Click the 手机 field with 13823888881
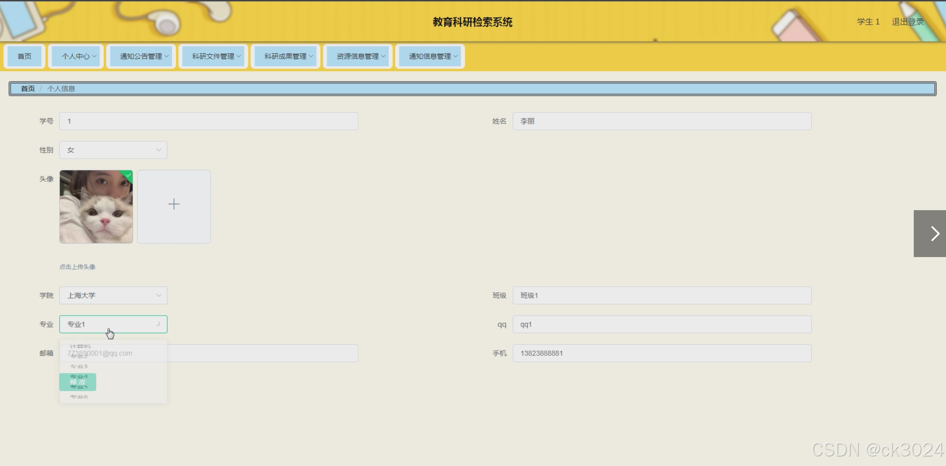 coord(662,353)
